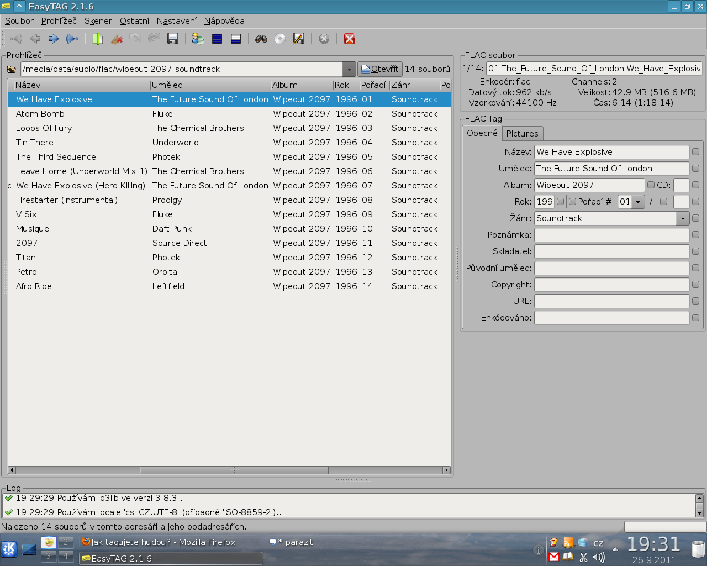Sort by the Rok column header

[346, 85]
